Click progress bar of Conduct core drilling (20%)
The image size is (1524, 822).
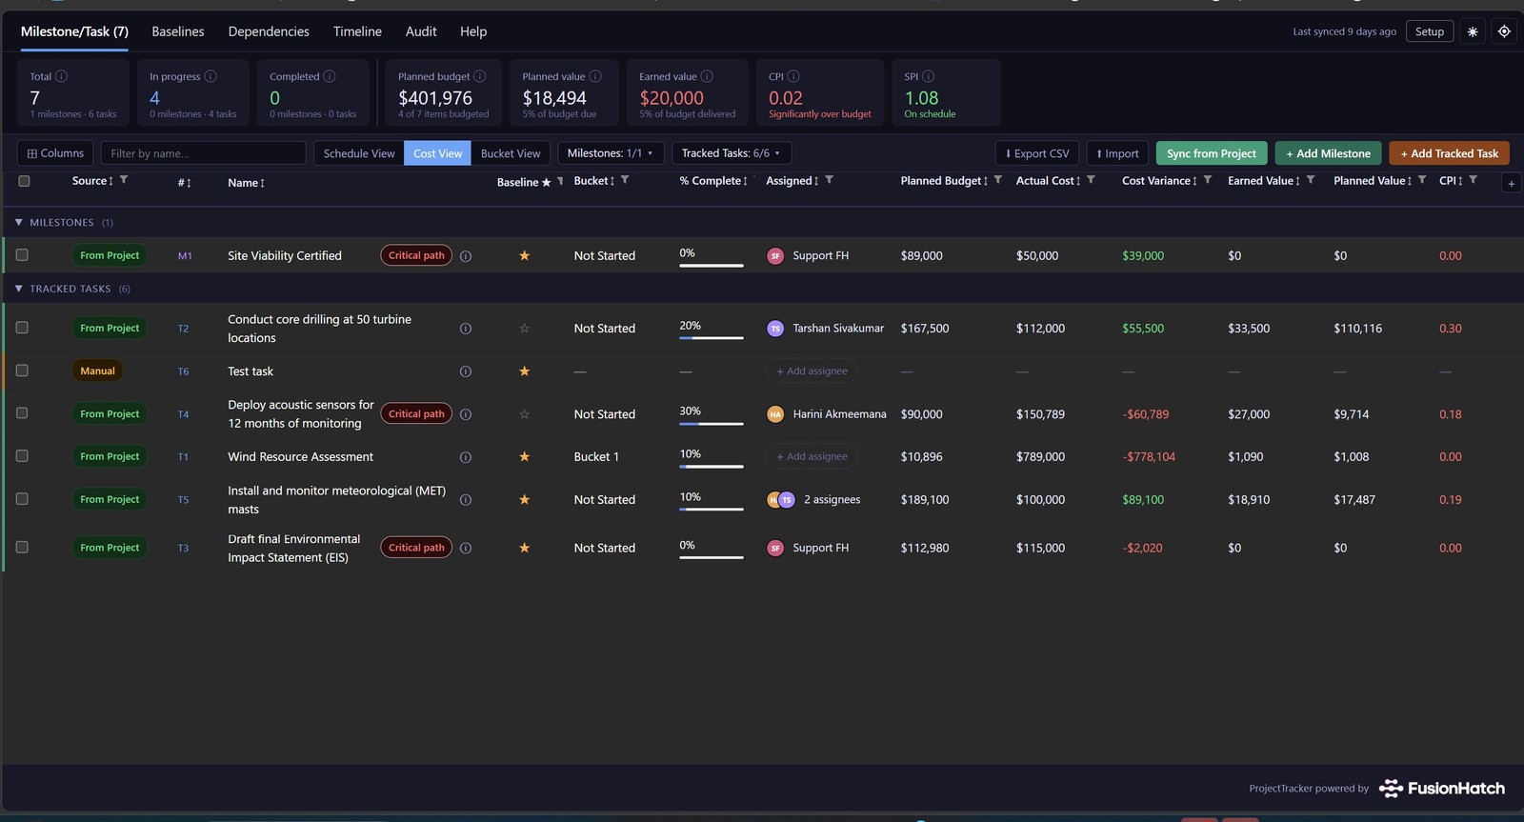pyautogui.click(x=711, y=337)
